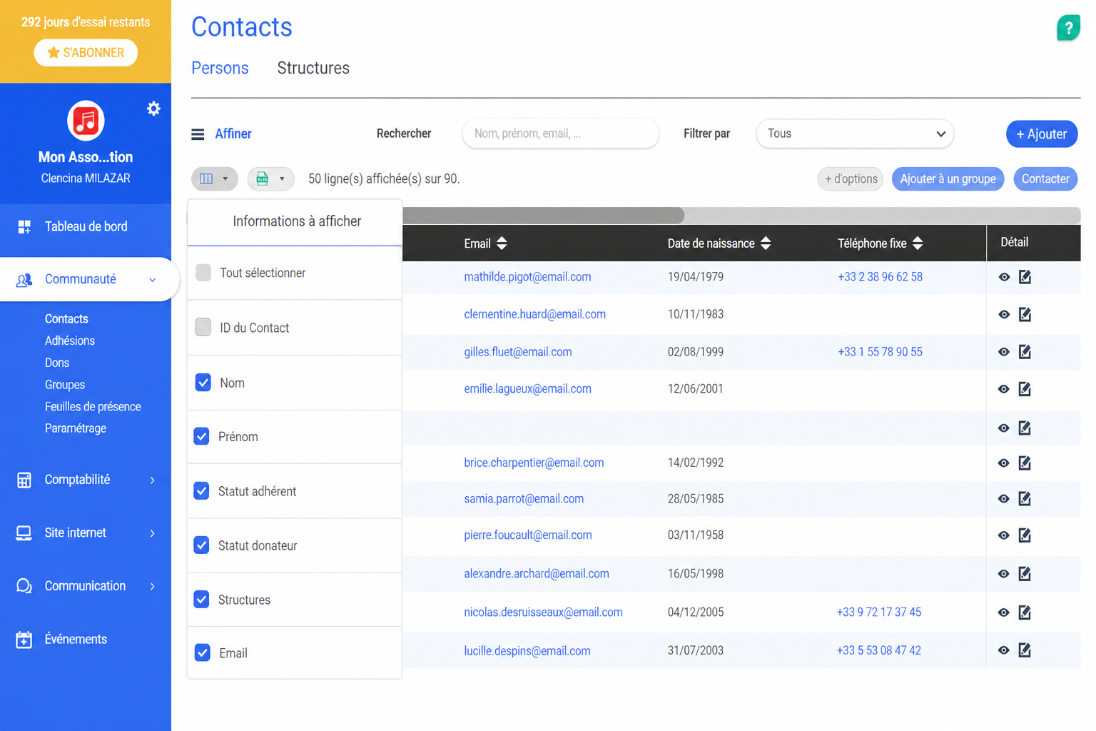View details of mathilde.pigot contact
Viewport: 1096px width, 731px height.
[x=1004, y=277]
